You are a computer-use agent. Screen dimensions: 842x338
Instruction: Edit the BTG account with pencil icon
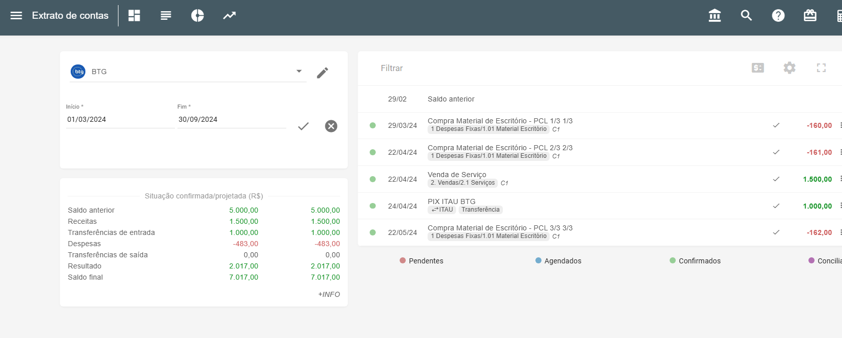click(x=322, y=73)
